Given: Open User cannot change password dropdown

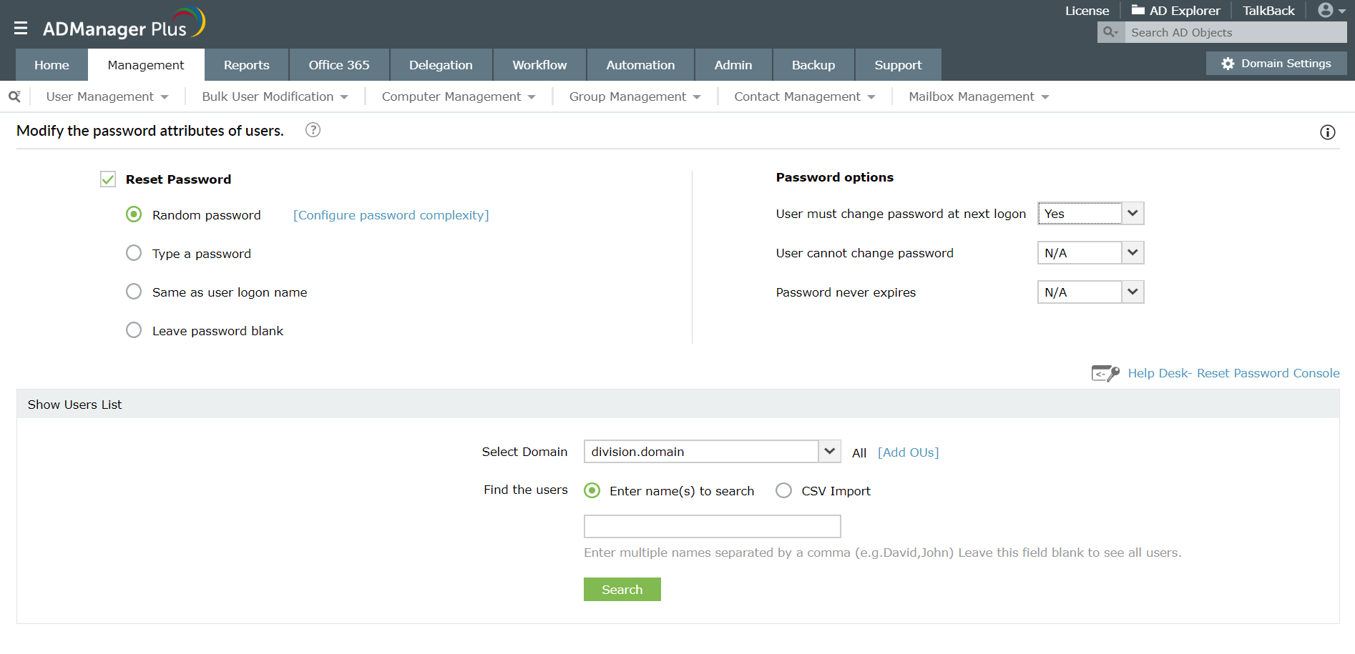Looking at the screenshot, I should [x=1091, y=253].
